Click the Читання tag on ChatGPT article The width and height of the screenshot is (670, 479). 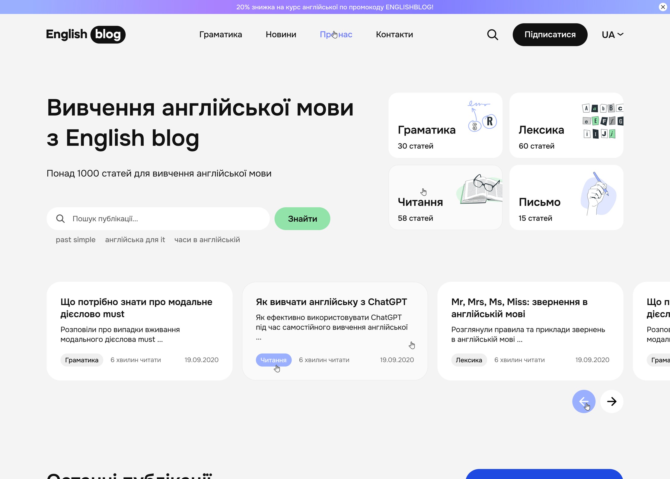273,360
